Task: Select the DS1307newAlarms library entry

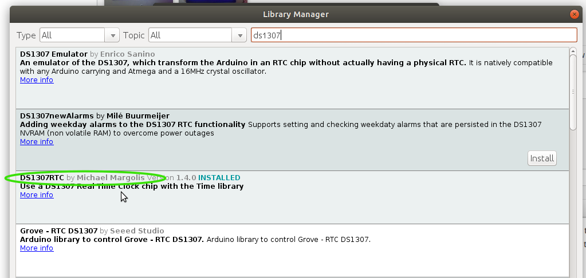Action: [57, 116]
